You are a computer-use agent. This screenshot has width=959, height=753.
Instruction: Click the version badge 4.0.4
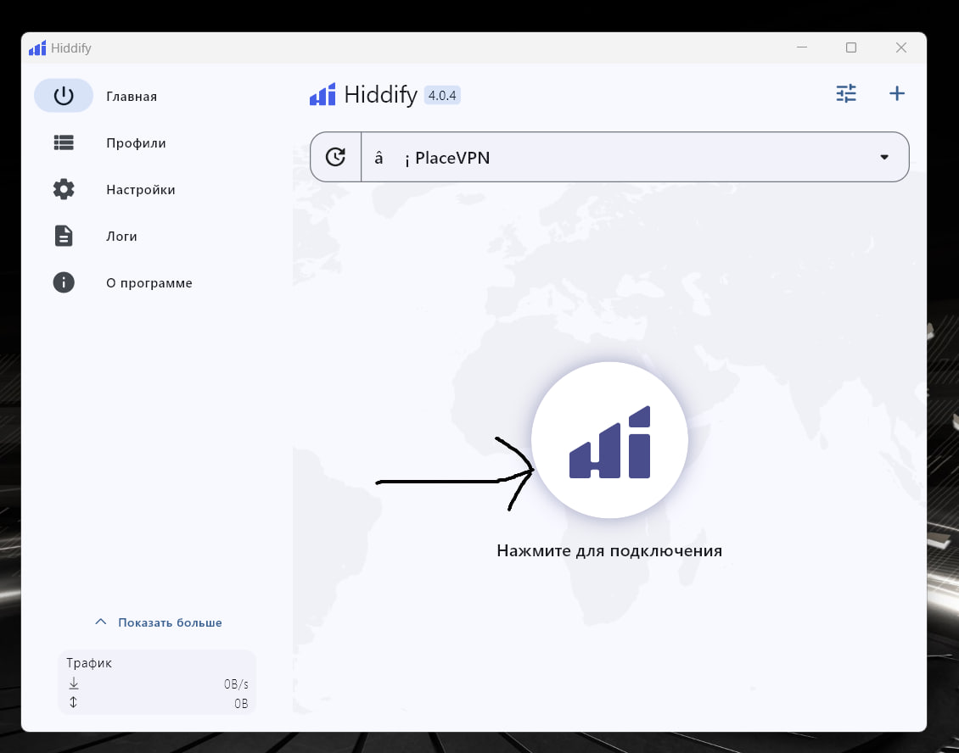pyautogui.click(x=441, y=95)
